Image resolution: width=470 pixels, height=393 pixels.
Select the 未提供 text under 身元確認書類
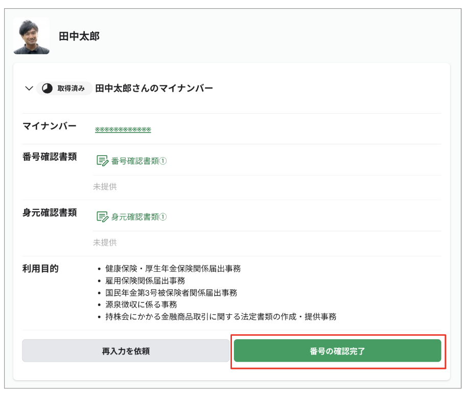(104, 243)
